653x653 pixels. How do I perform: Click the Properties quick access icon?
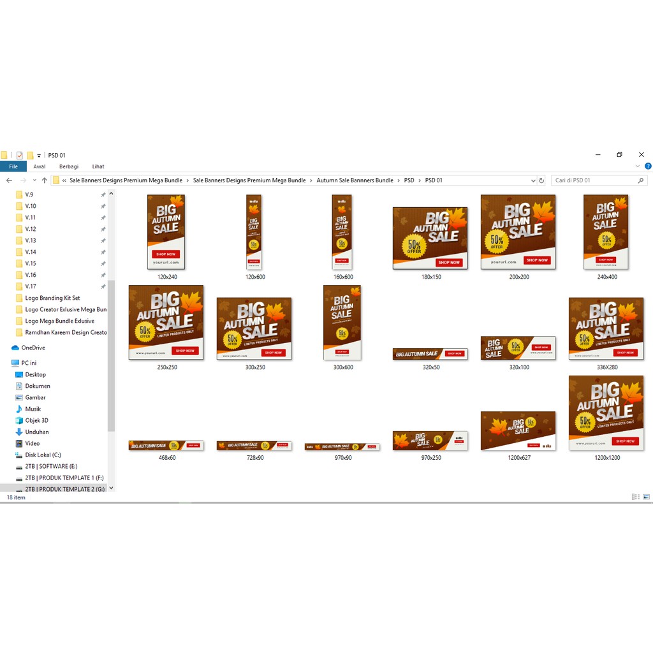tap(20, 156)
